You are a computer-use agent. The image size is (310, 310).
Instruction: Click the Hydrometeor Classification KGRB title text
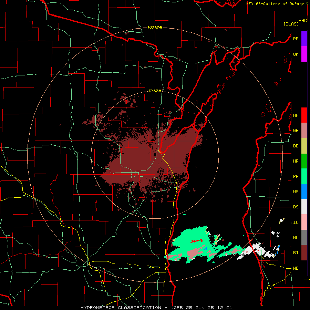coord(156,308)
